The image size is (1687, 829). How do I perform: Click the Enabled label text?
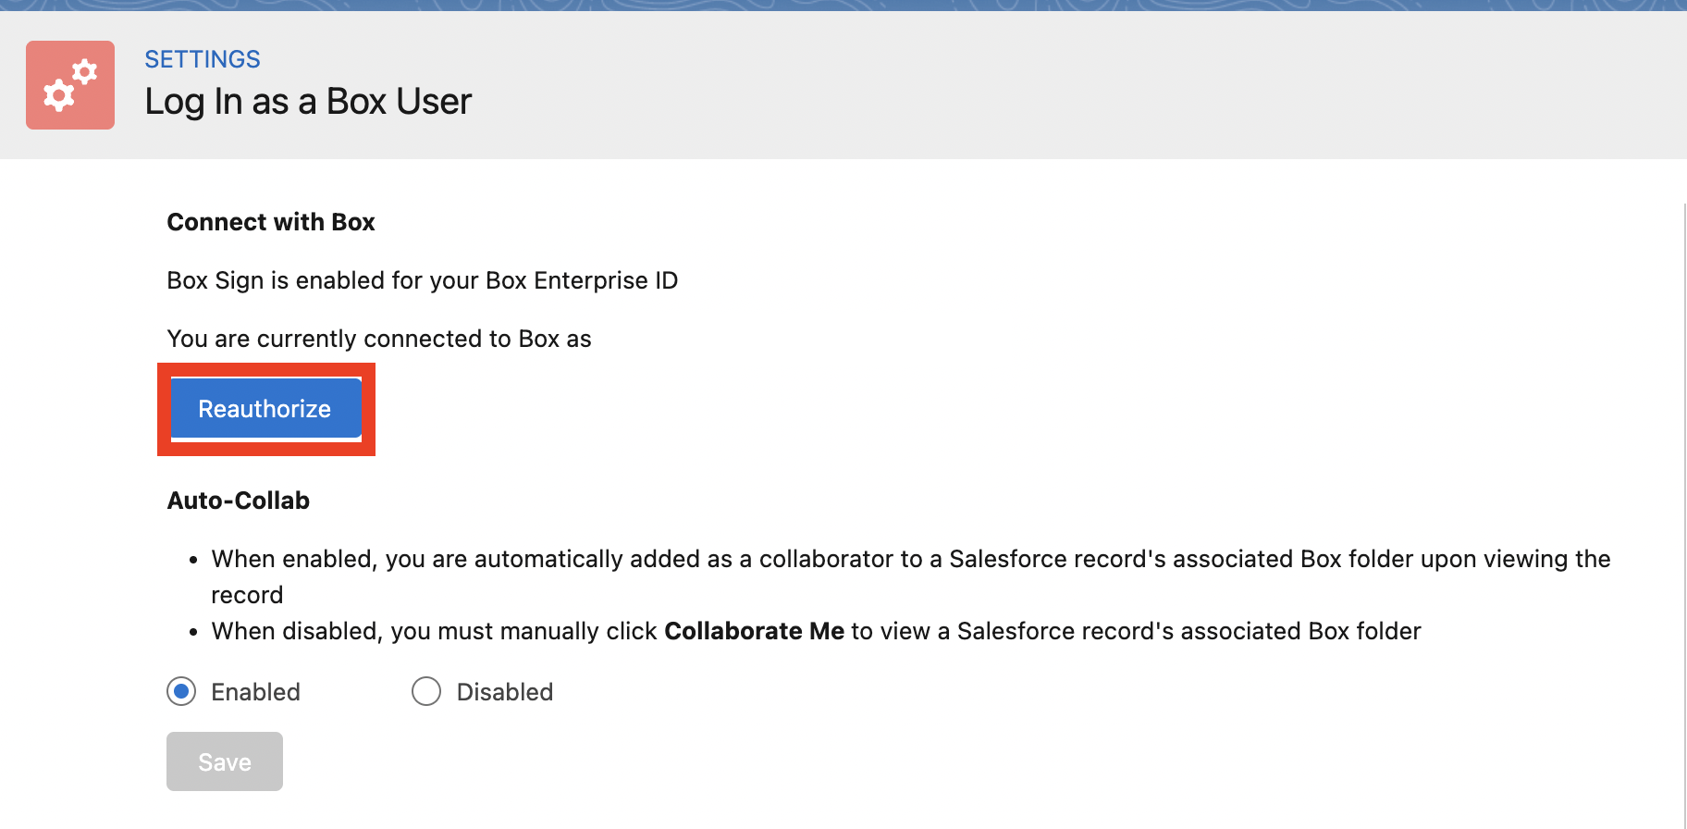tap(255, 692)
